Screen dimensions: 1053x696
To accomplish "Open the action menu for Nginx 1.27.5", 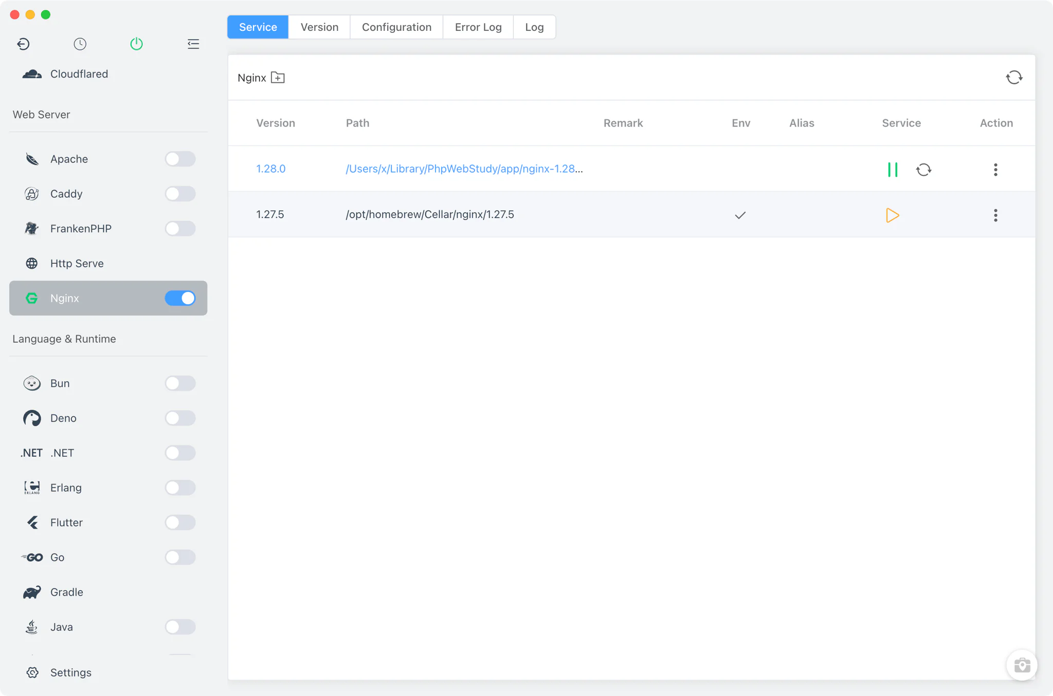I will pyautogui.click(x=995, y=215).
